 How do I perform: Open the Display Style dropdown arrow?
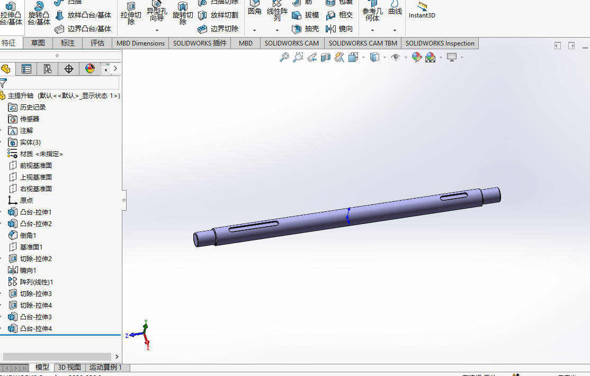click(385, 58)
